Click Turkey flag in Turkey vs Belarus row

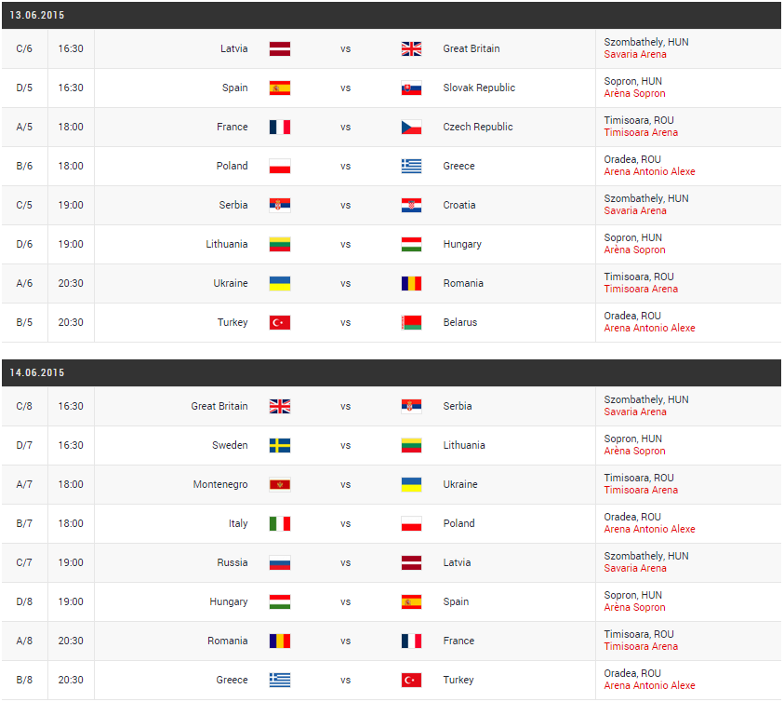[x=280, y=323]
